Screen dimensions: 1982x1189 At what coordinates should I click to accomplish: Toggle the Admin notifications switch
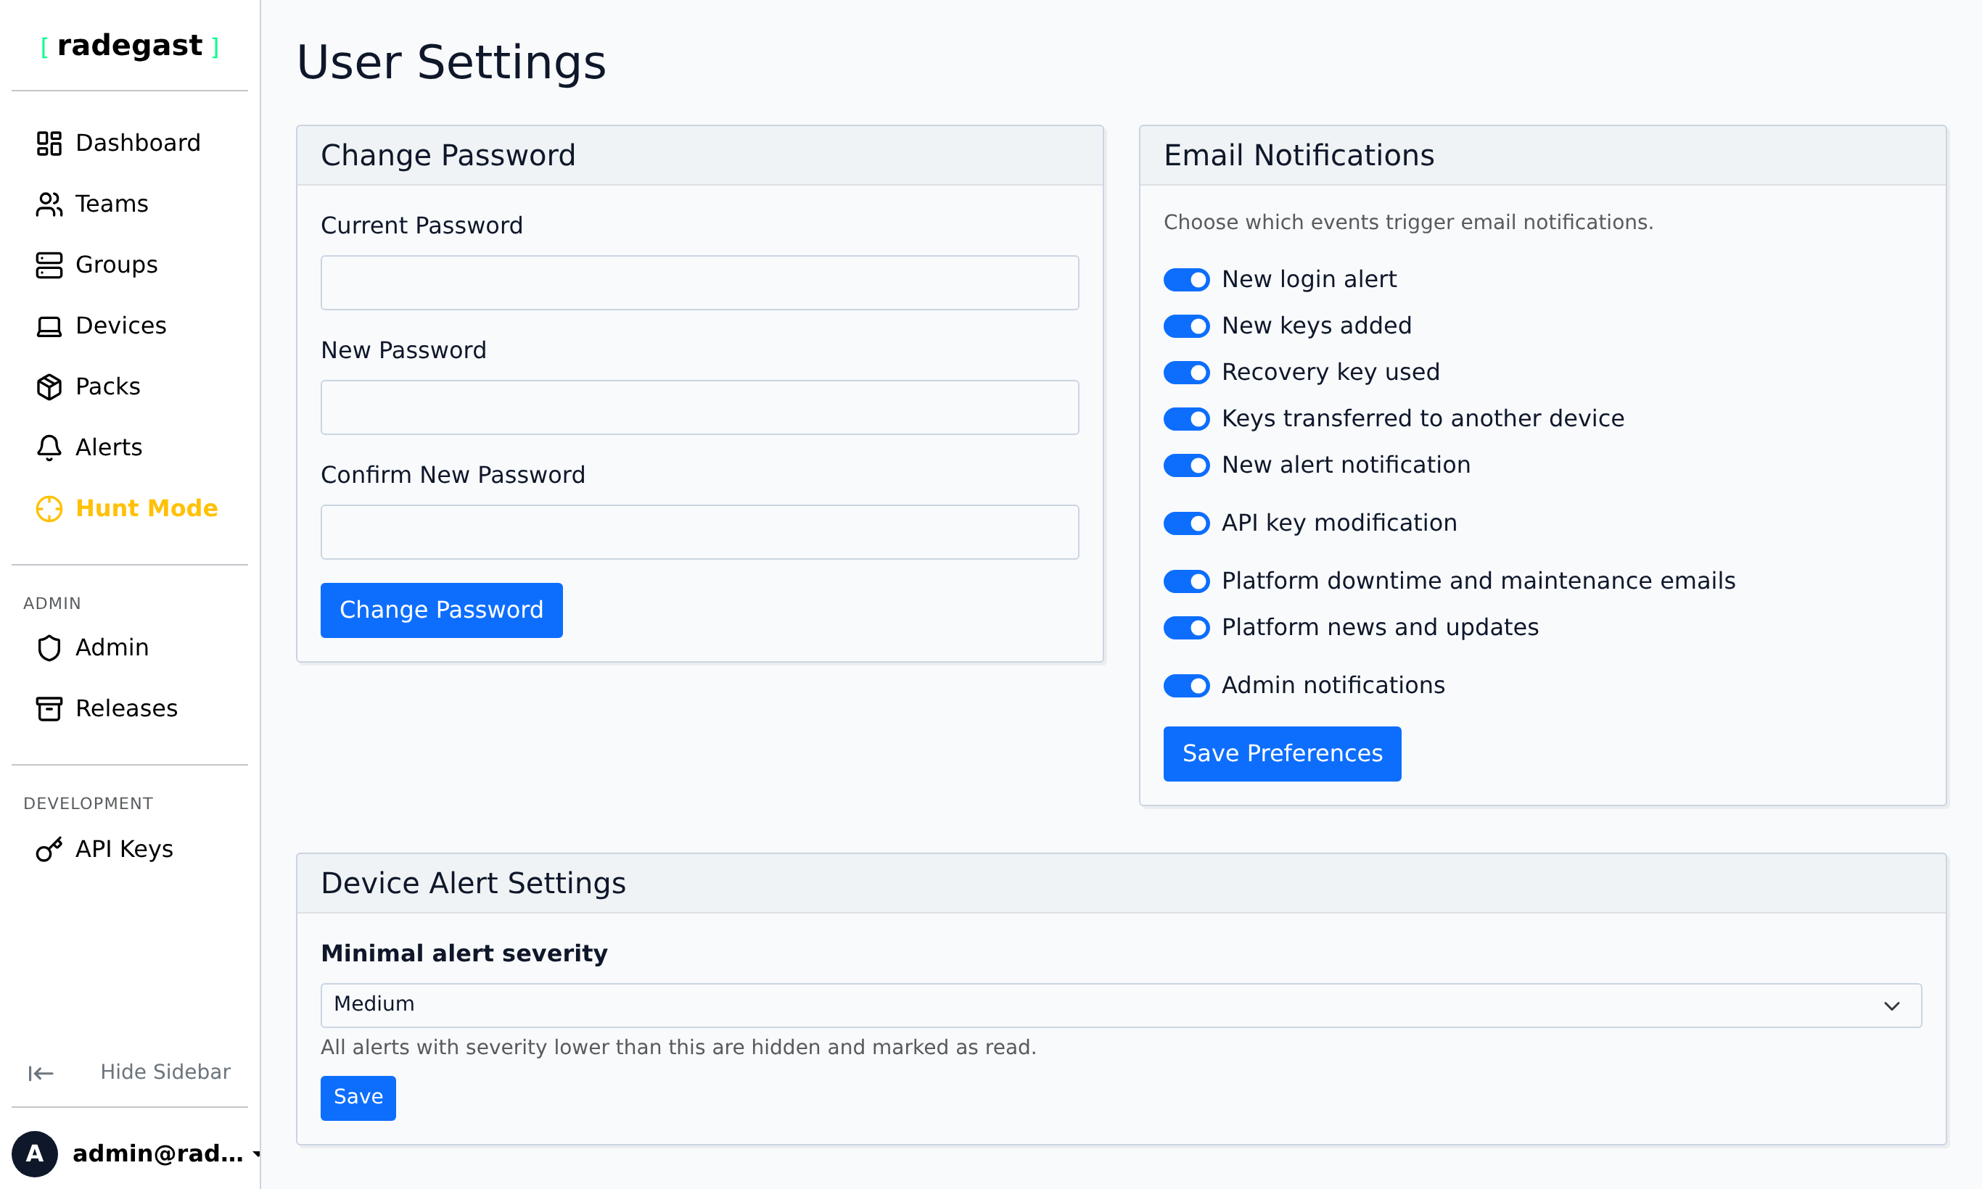(1187, 686)
